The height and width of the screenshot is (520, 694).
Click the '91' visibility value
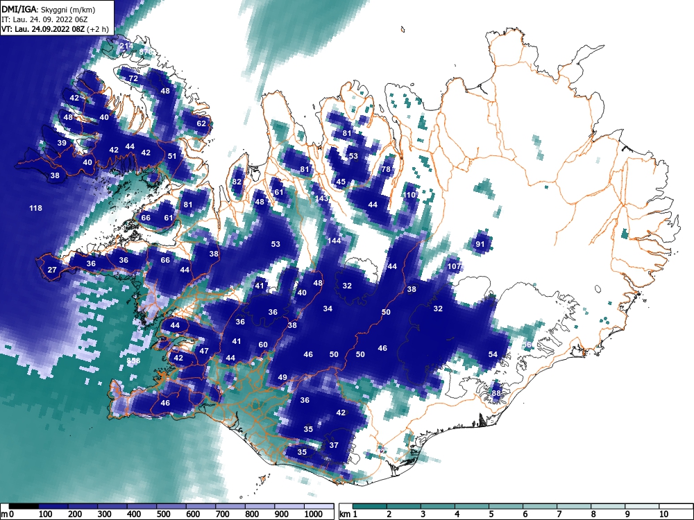click(x=480, y=244)
